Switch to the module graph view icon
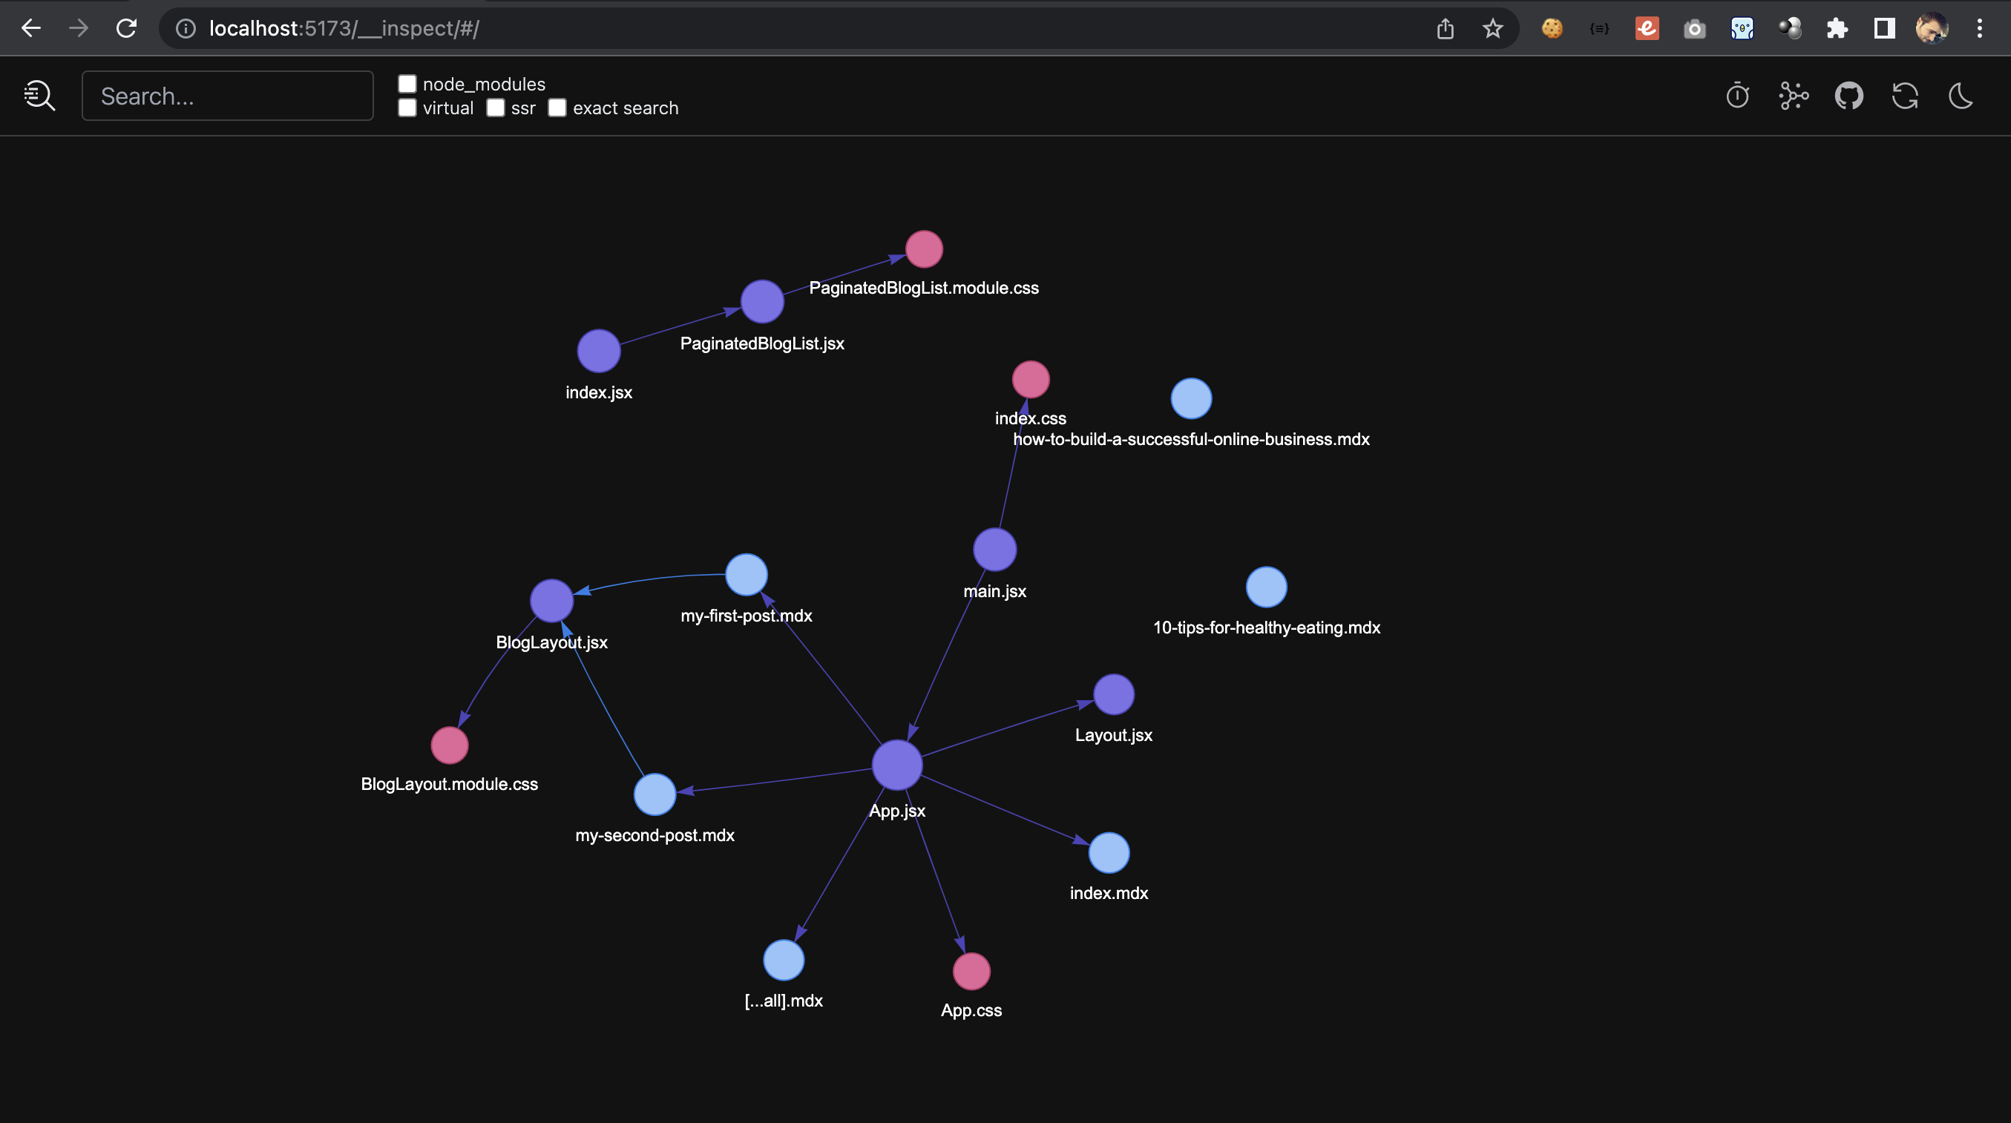The image size is (2011, 1123). 1792,95
